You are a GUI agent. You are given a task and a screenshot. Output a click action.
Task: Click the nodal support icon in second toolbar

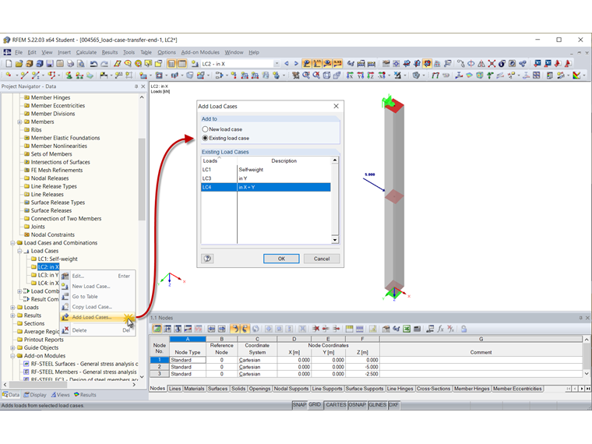pyautogui.click(x=69, y=75)
